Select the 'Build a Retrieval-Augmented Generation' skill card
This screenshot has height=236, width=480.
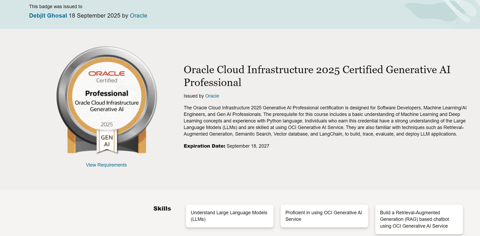coord(419,219)
